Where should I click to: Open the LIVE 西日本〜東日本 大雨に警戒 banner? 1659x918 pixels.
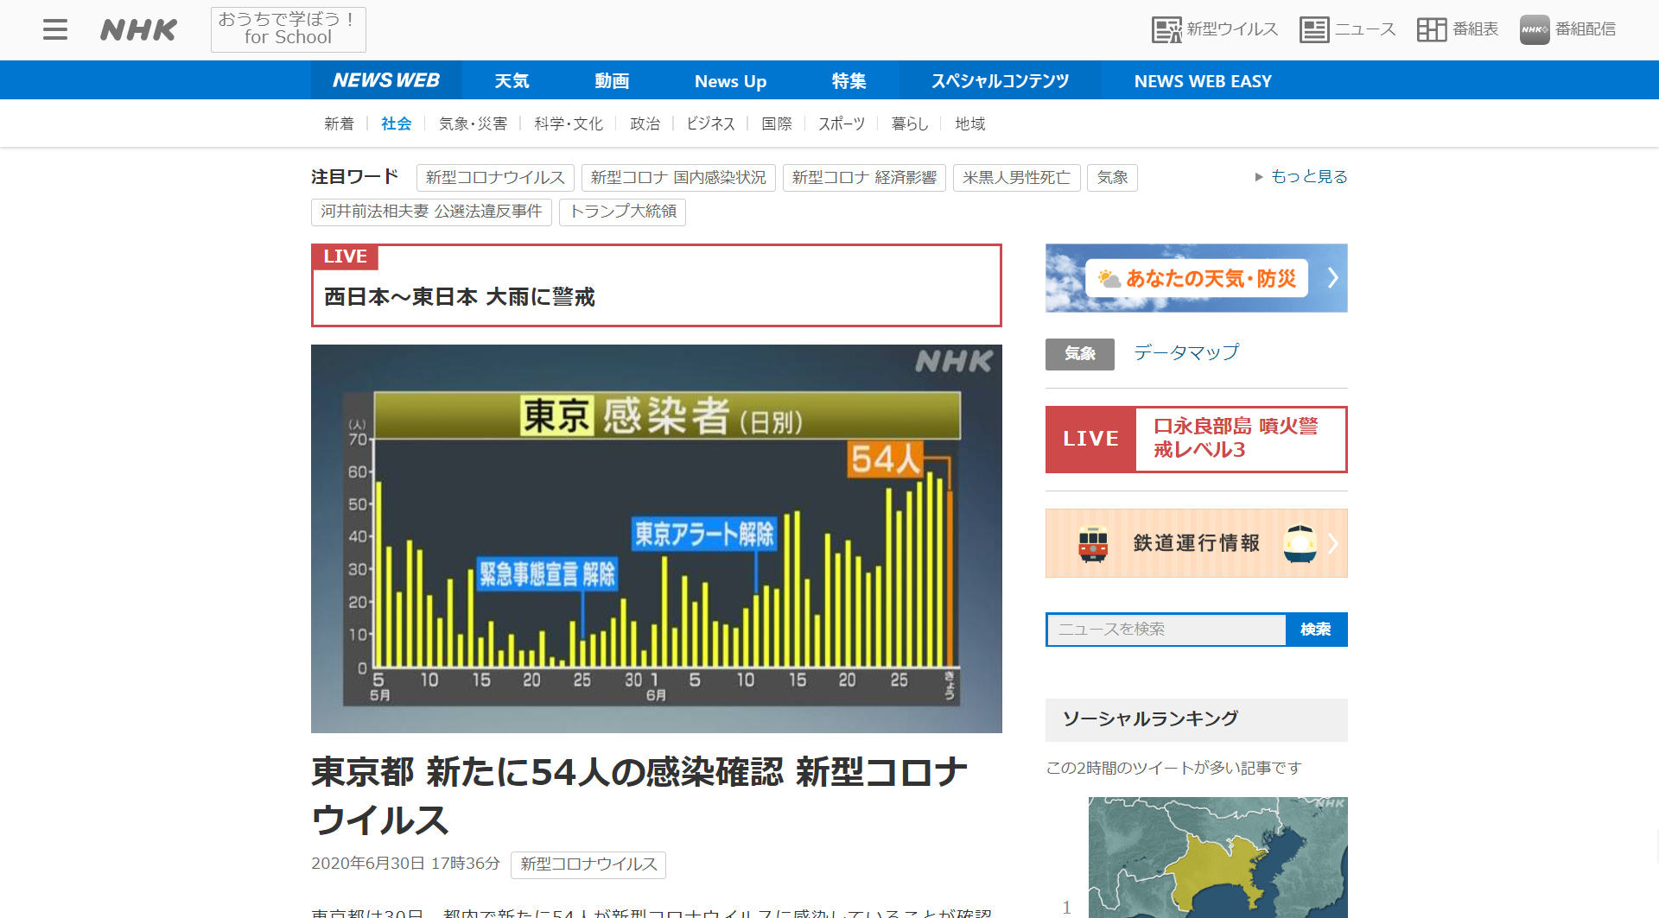tap(656, 286)
